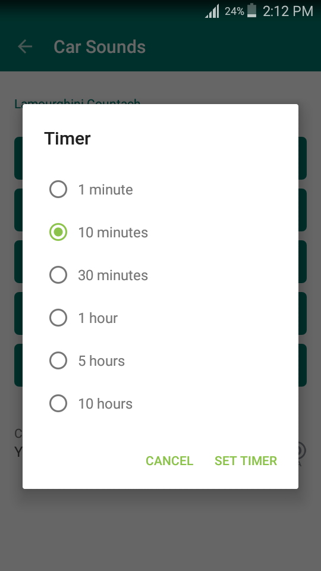The image size is (321, 571).
Task: Tap the 2:12 PM clock
Action: [288, 11]
